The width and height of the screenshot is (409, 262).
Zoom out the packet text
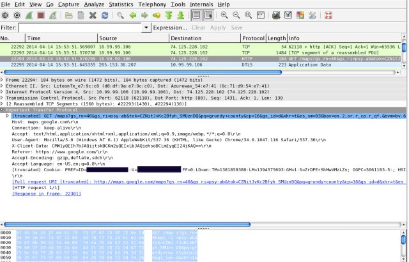(x=236, y=15)
